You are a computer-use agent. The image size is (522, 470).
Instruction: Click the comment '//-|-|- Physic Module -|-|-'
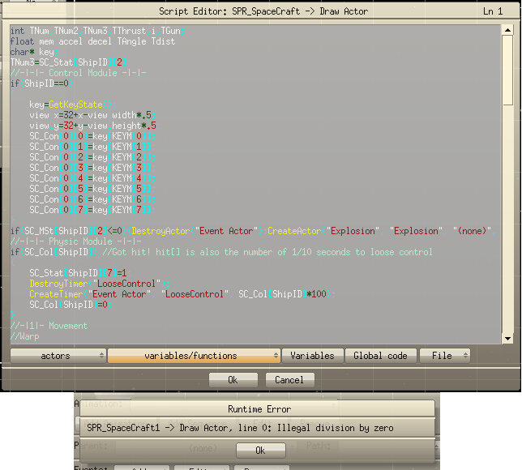[76, 241]
